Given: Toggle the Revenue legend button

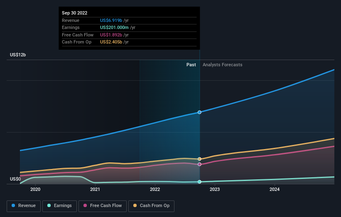Looking at the screenshot, I should (x=24, y=206).
